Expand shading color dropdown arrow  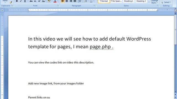click(88, 1)
